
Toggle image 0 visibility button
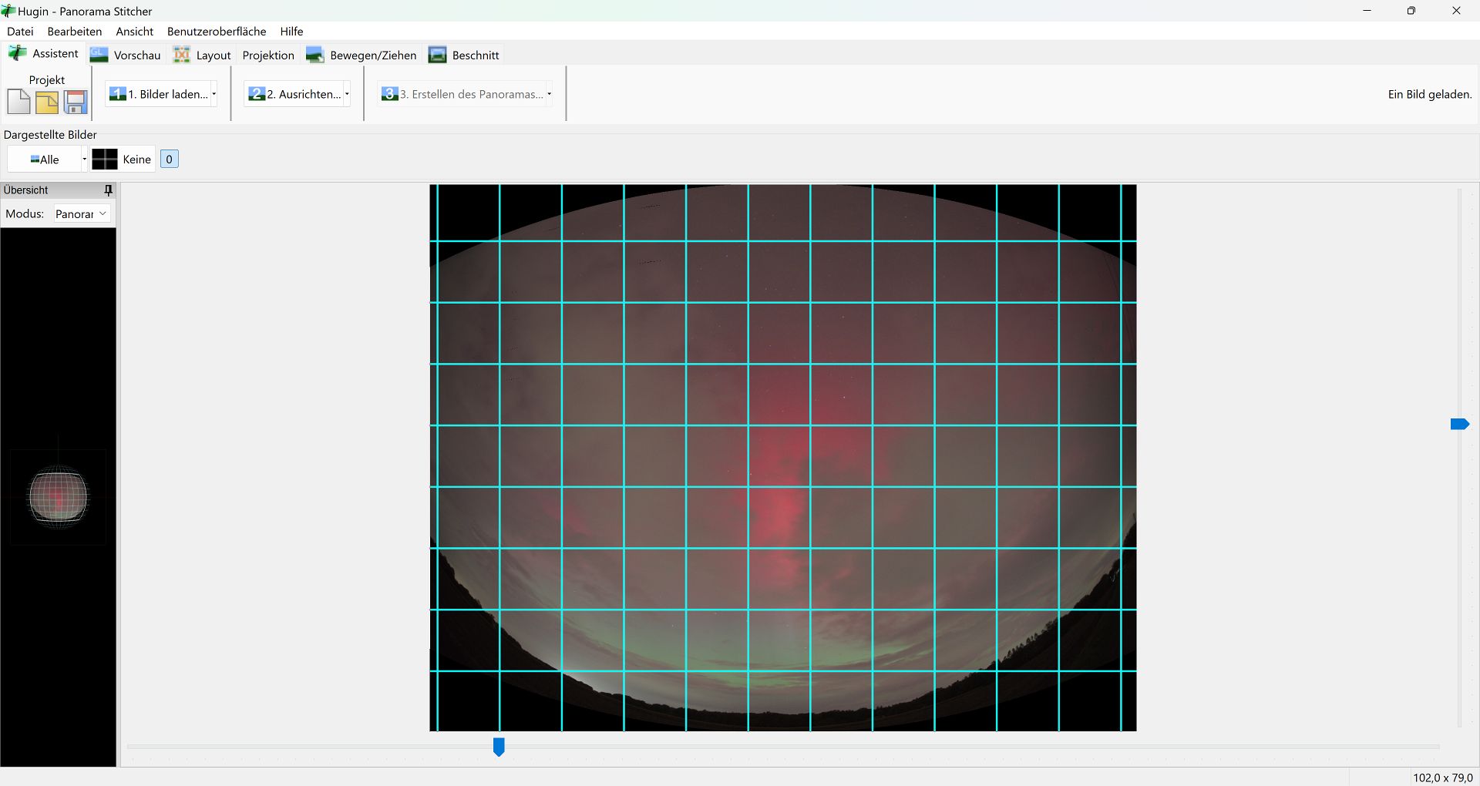169,160
